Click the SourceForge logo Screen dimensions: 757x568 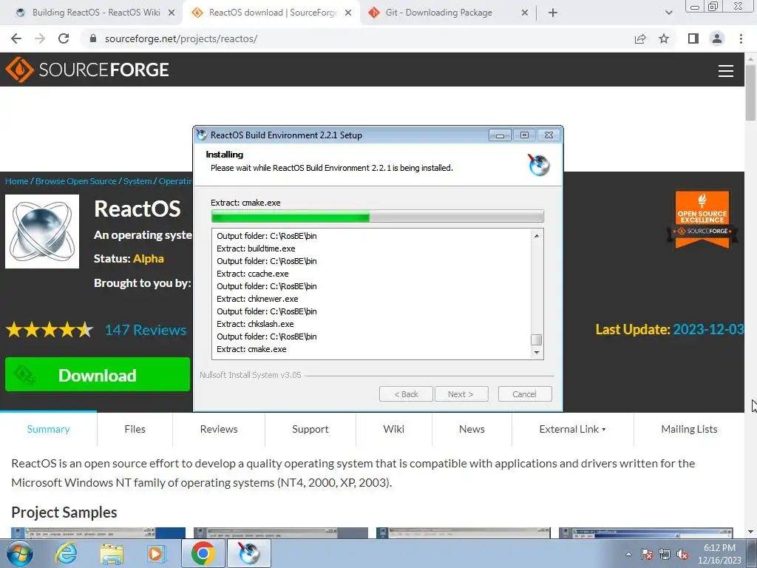tap(87, 70)
